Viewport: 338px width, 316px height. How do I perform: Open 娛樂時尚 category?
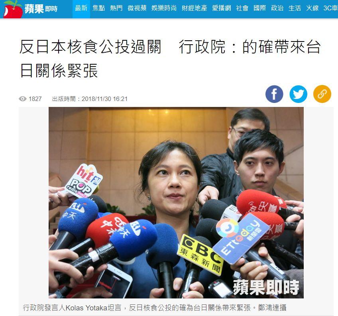pyautogui.click(x=164, y=8)
